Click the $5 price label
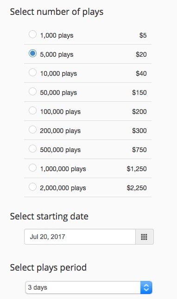This screenshot has width=177, height=299. click(143, 35)
